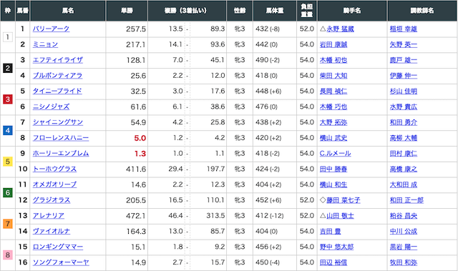458x271 pixels.
Task: Open trainer link 杉山 佳明
Action: (x=404, y=91)
